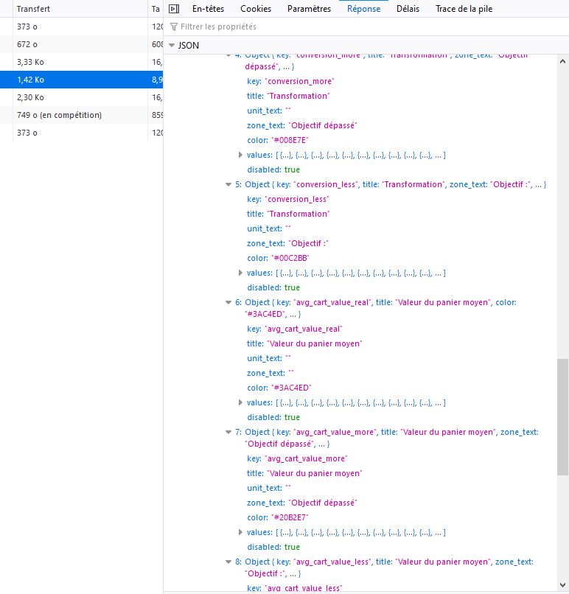Open the En-têtes tab
The image size is (569, 594).
[208, 9]
